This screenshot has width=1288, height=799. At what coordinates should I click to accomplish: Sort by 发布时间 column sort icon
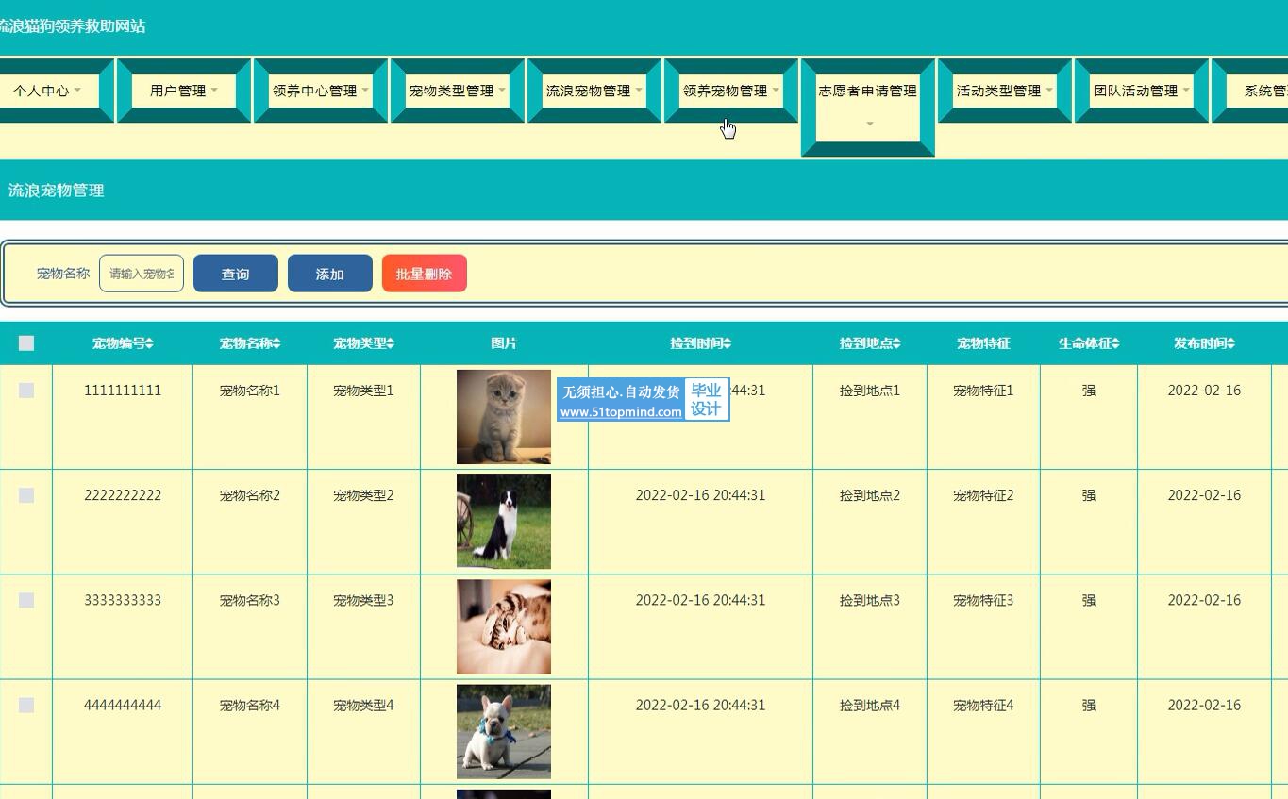pyautogui.click(x=1230, y=343)
